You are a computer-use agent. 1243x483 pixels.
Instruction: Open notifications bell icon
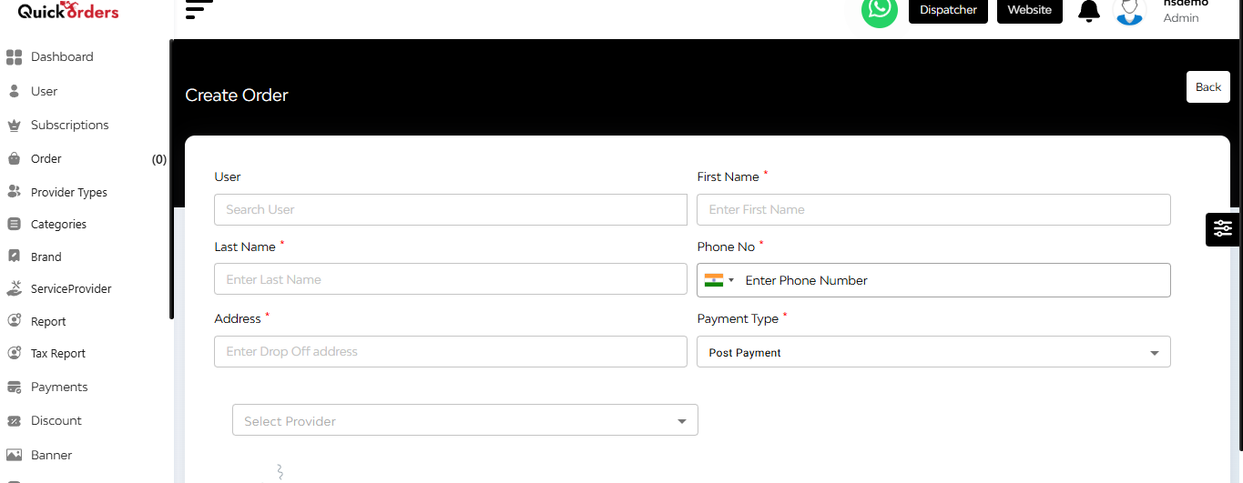click(x=1089, y=11)
